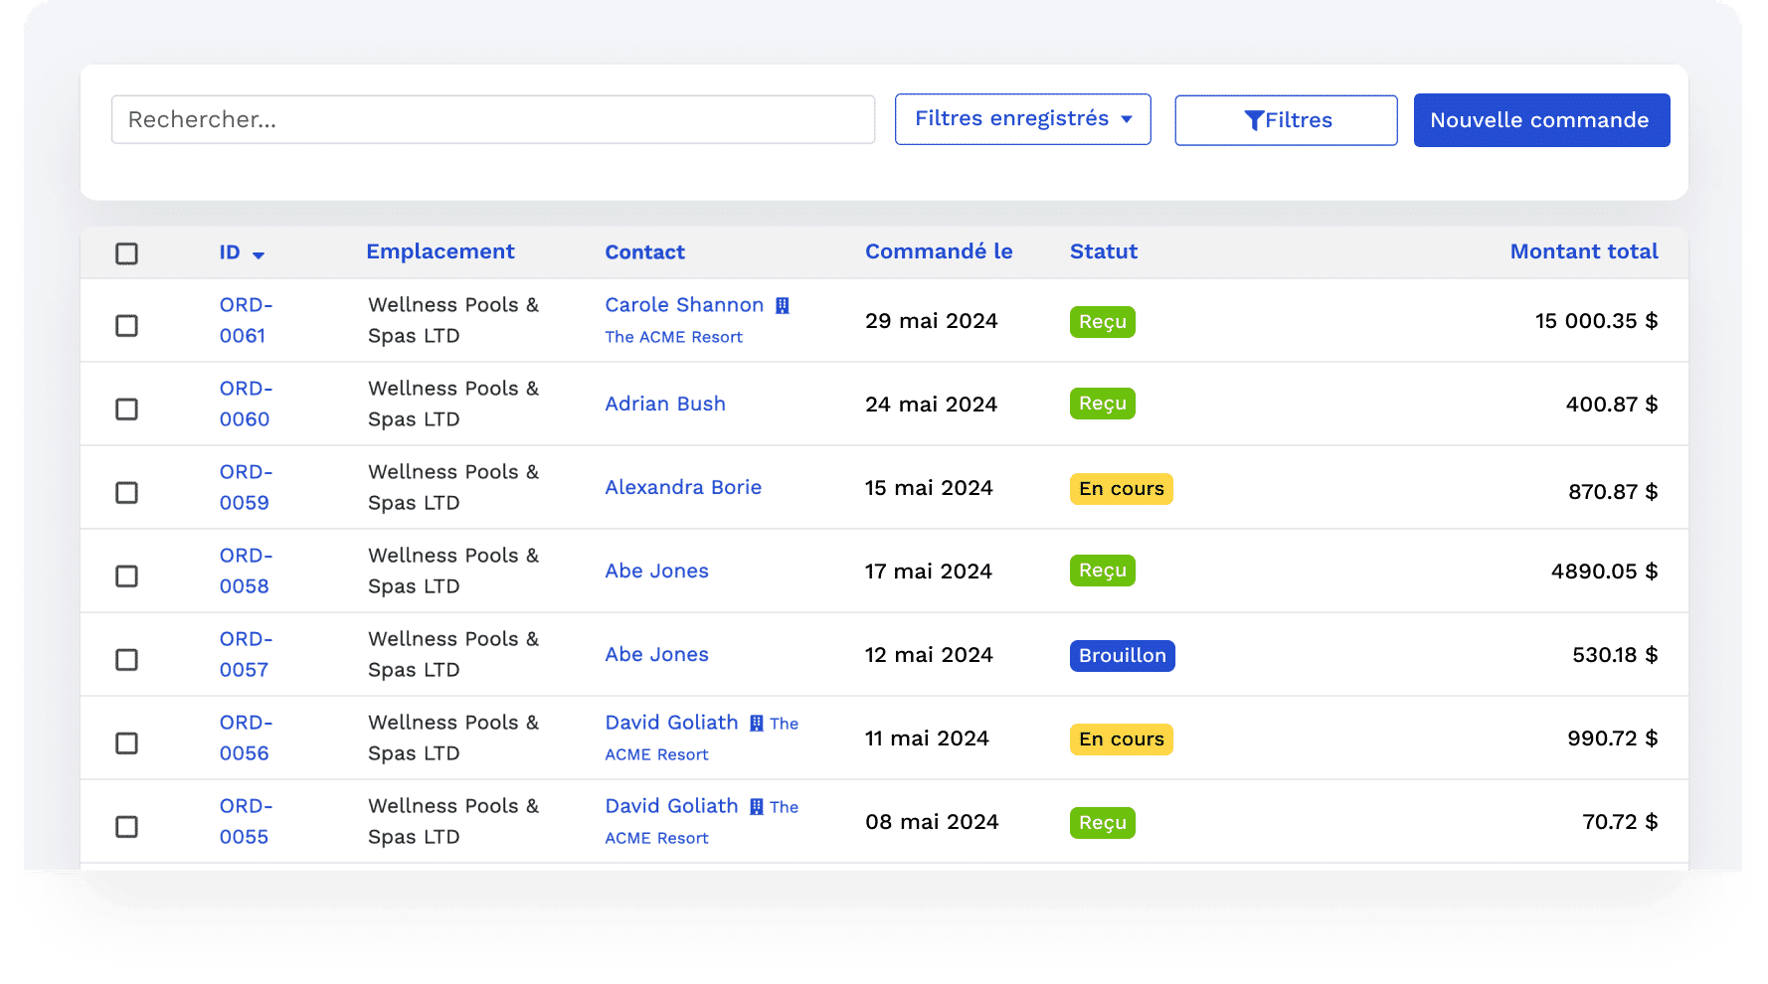Click building icon in ORD-0056 contact
Screen dimensions: 1768x984
pyautogui.click(x=757, y=723)
